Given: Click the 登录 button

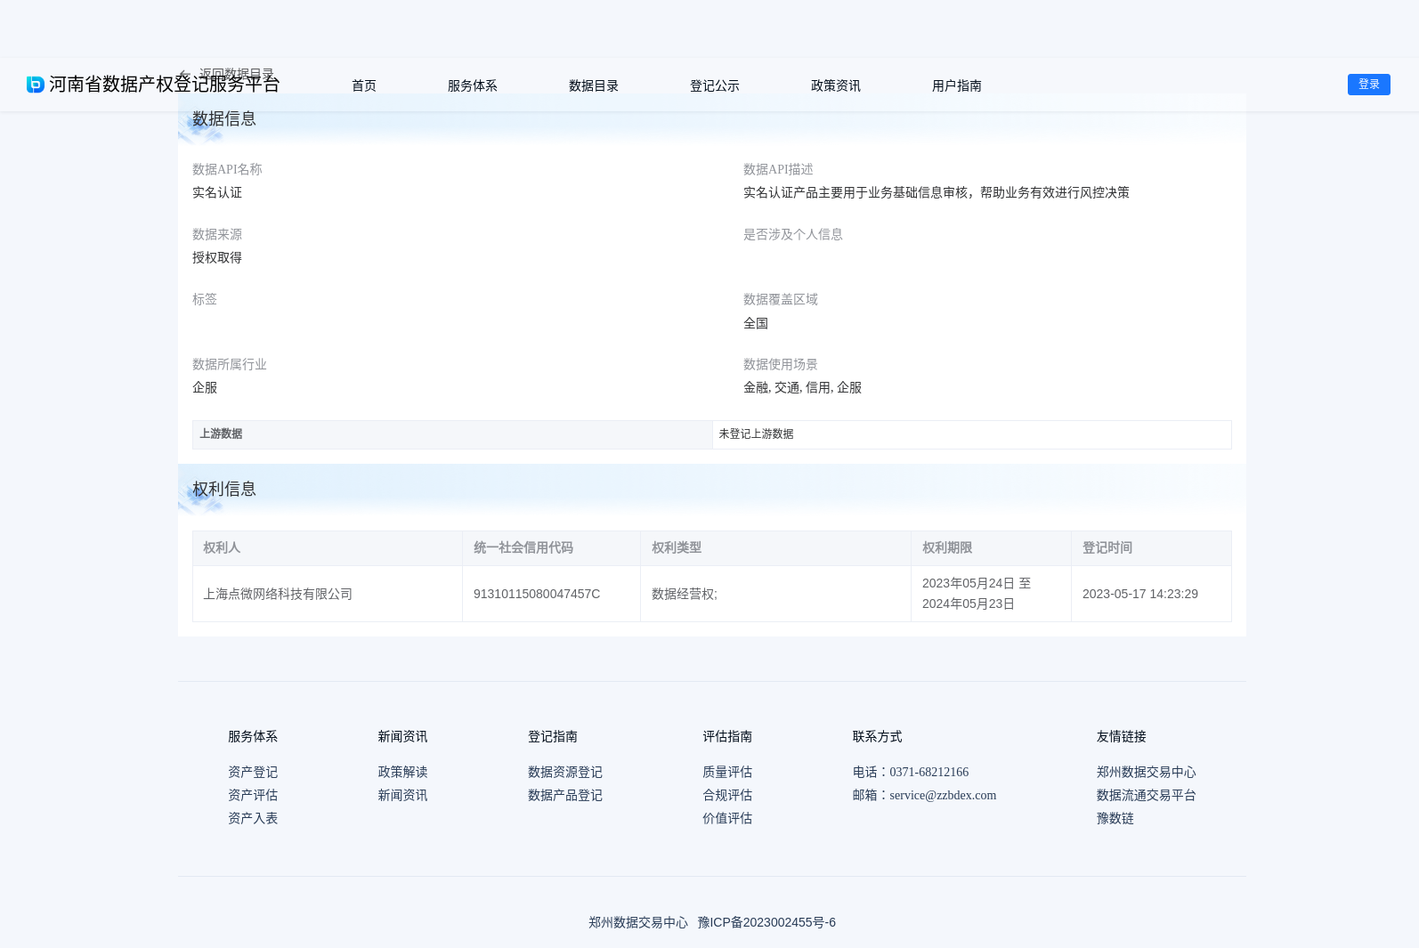Looking at the screenshot, I should click(x=1369, y=85).
